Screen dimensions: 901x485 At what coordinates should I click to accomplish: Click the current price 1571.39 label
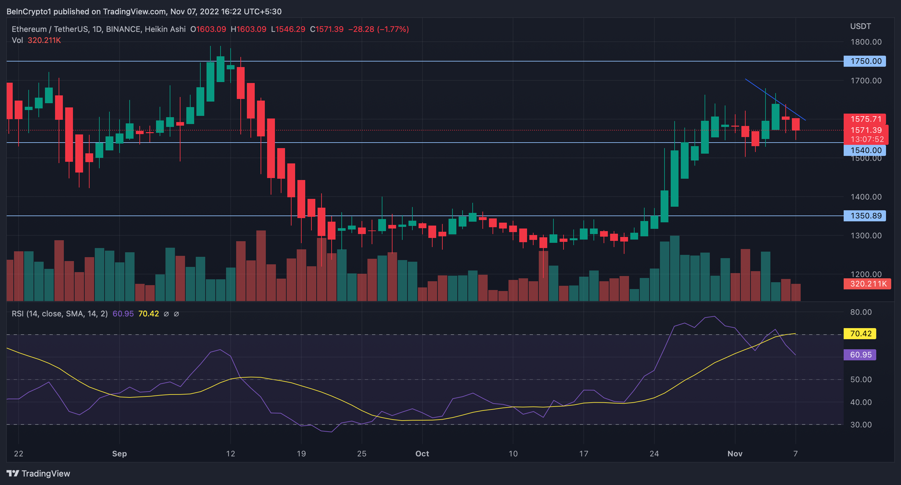865,130
